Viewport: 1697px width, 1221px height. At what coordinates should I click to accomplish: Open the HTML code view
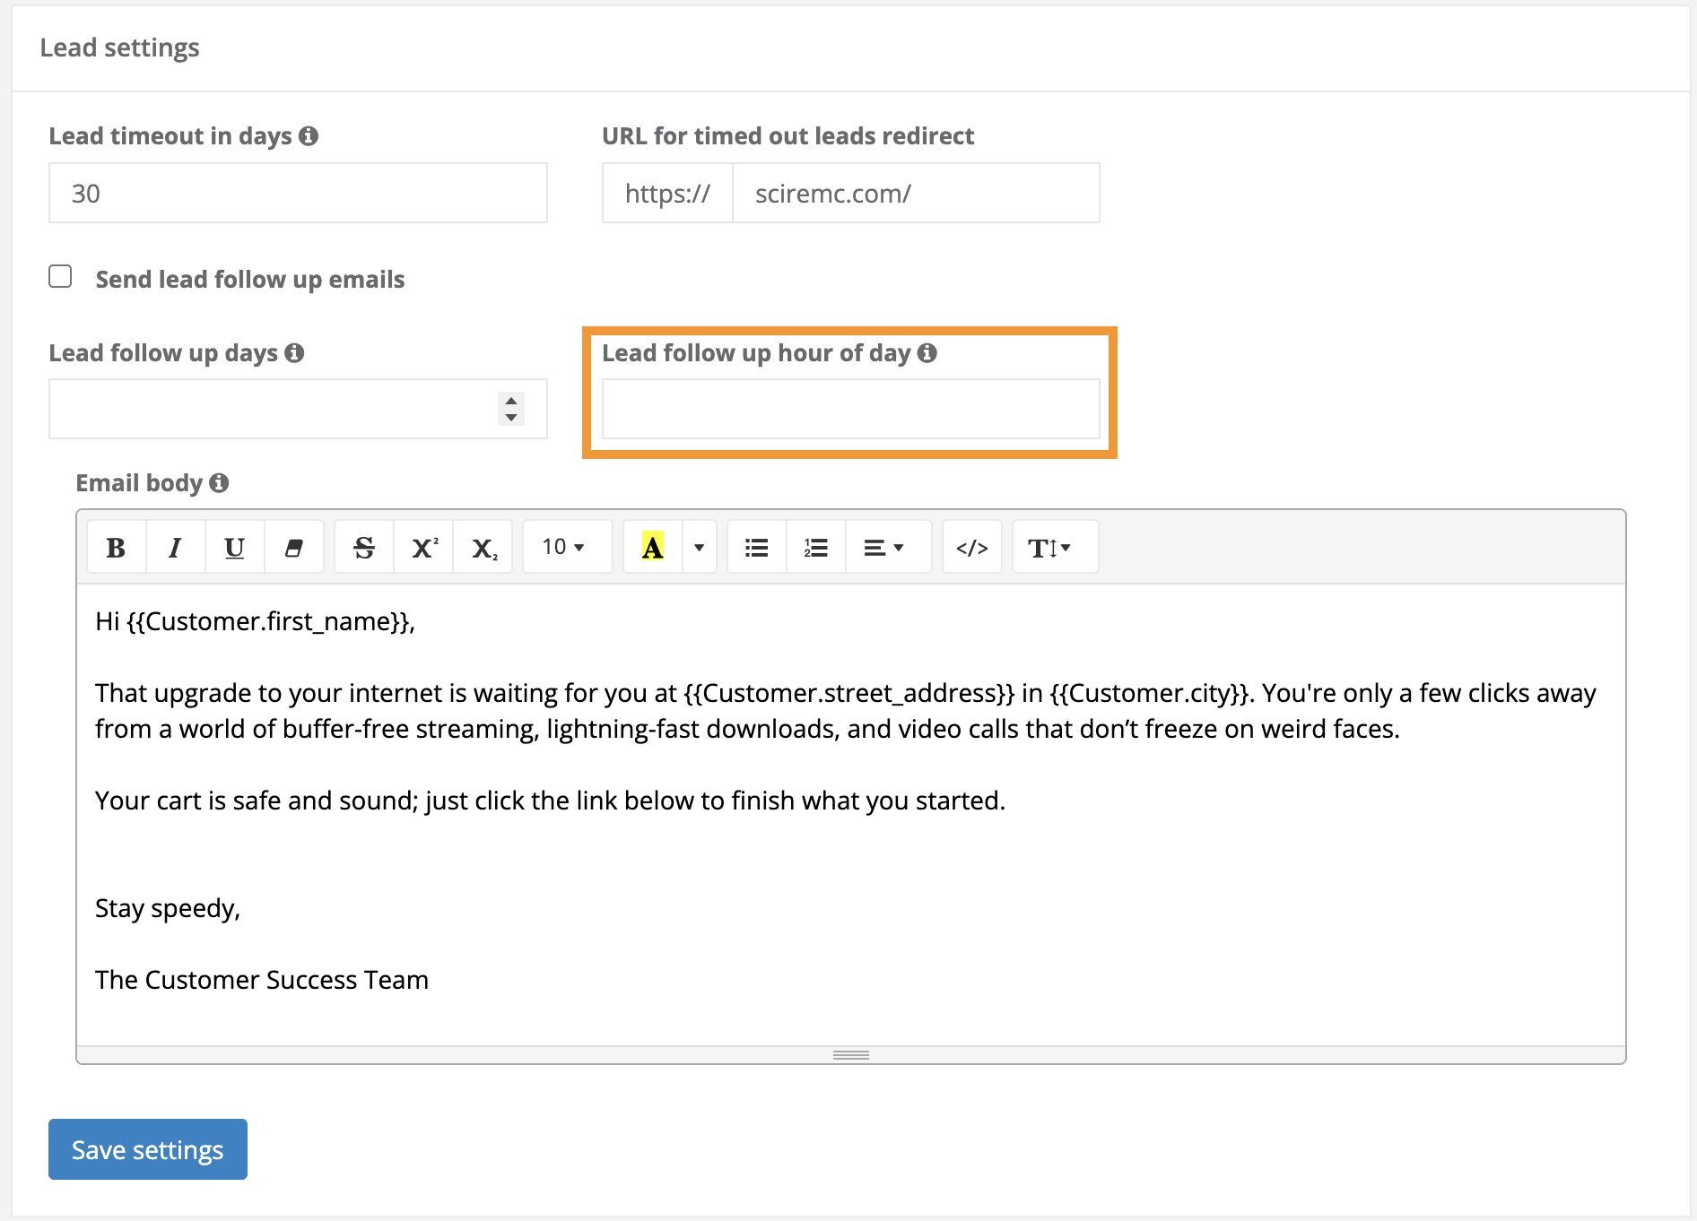point(971,546)
